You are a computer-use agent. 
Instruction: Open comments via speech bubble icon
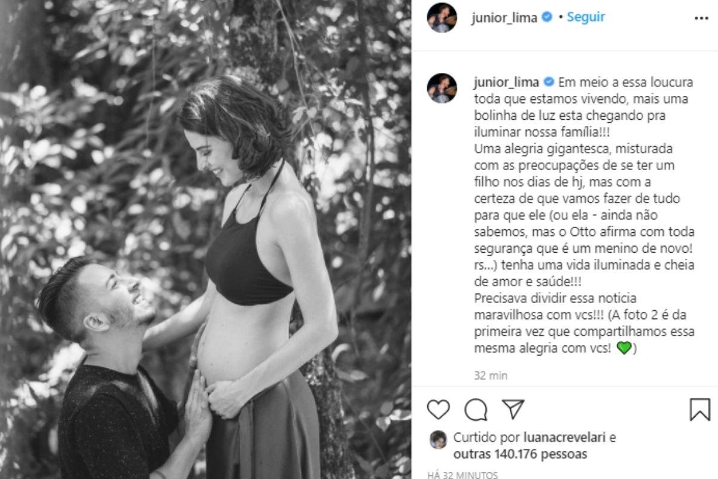476,410
